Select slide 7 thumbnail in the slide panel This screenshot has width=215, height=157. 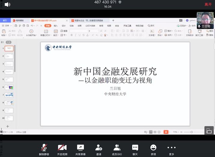(x=9, y=95)
